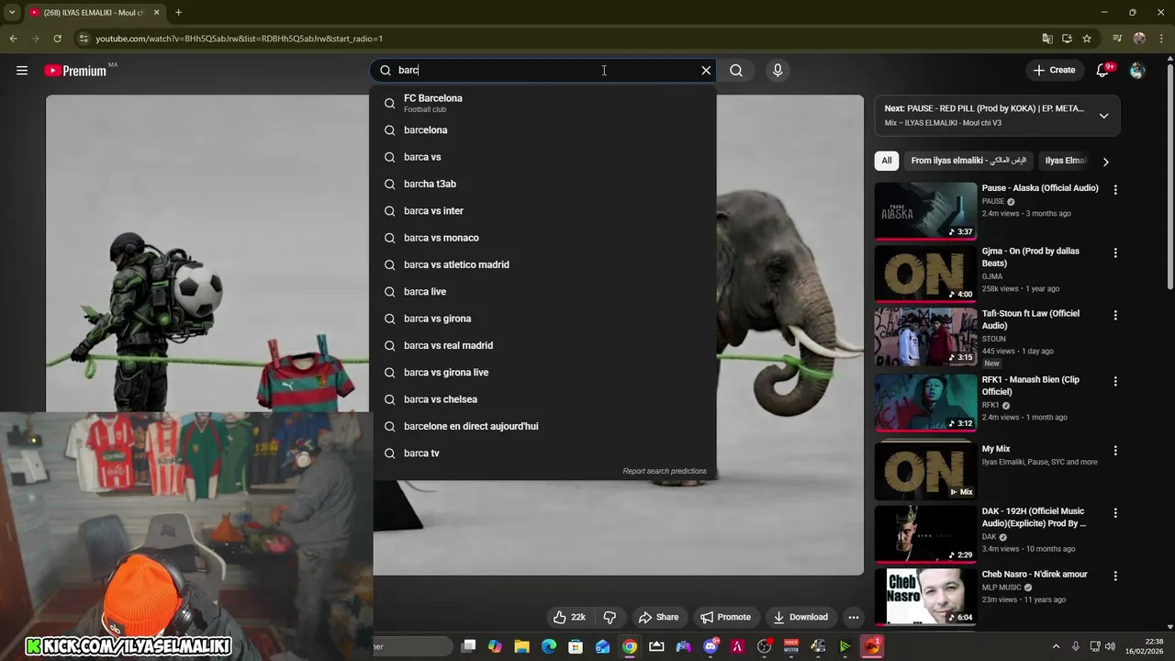
Task: Select the 'All' filter chip
Action: tap(886, 161)
